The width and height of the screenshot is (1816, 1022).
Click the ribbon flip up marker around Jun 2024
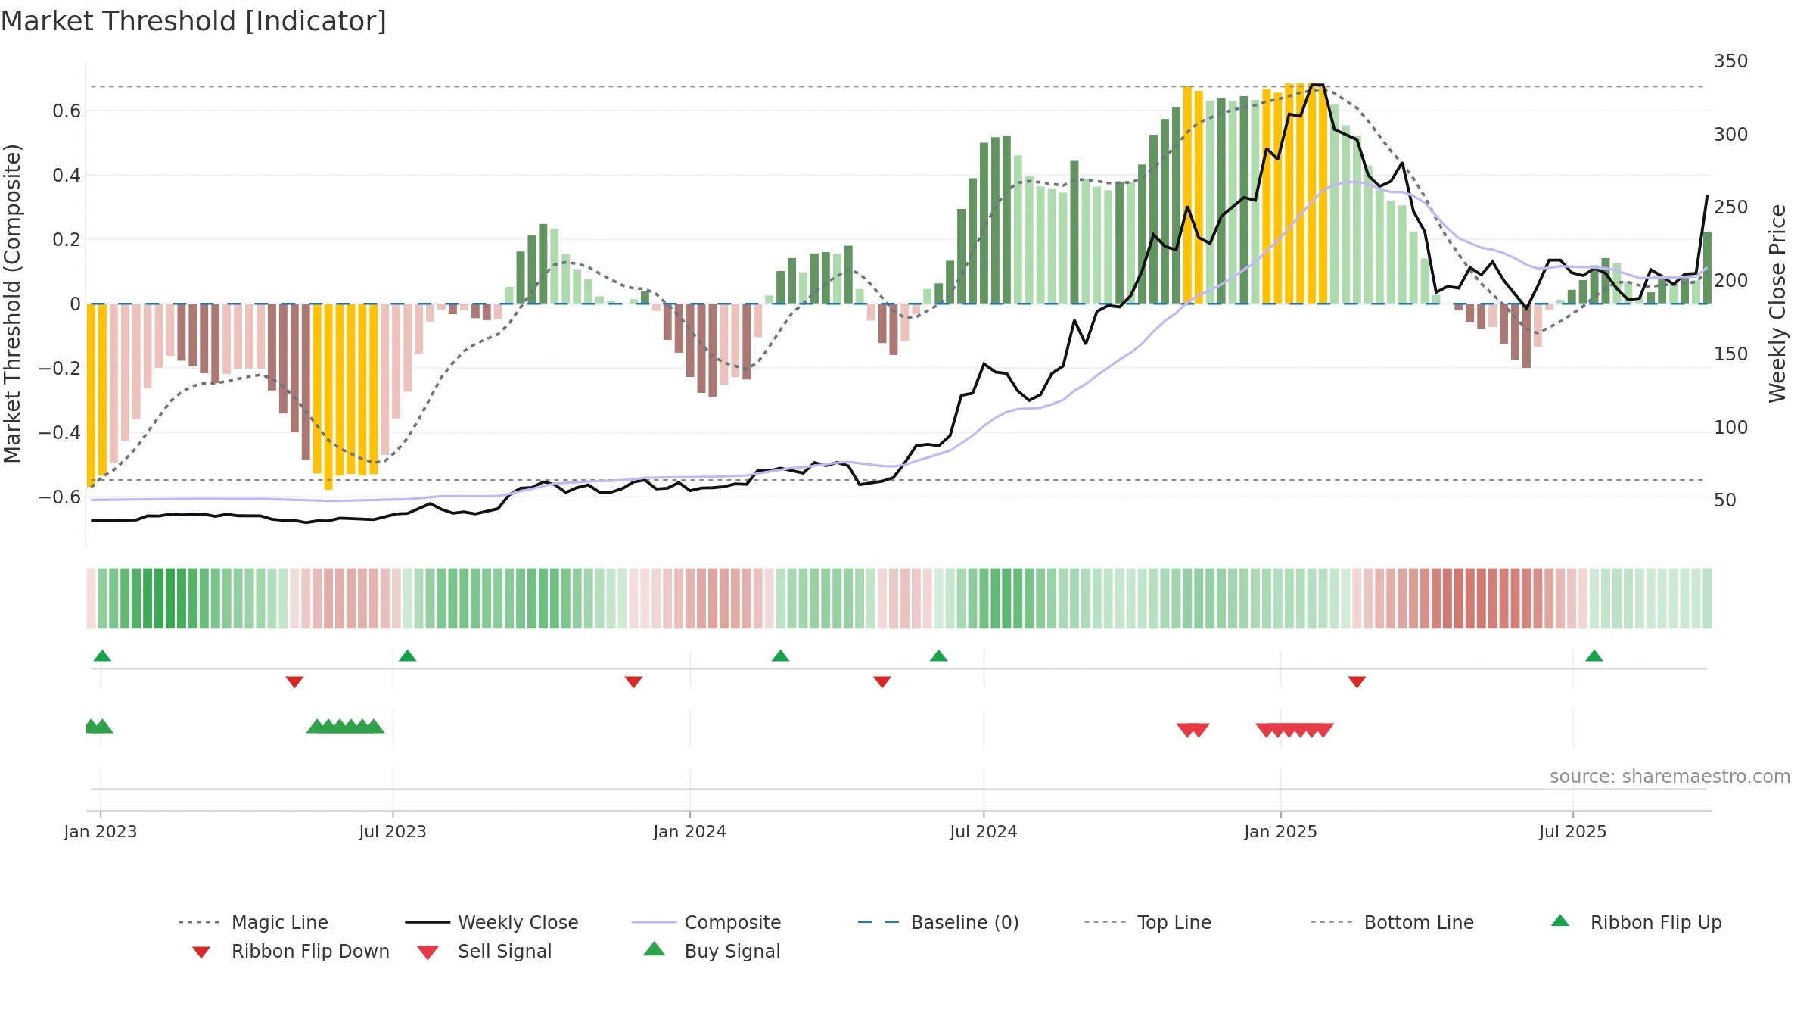click(x=938, y=656)
